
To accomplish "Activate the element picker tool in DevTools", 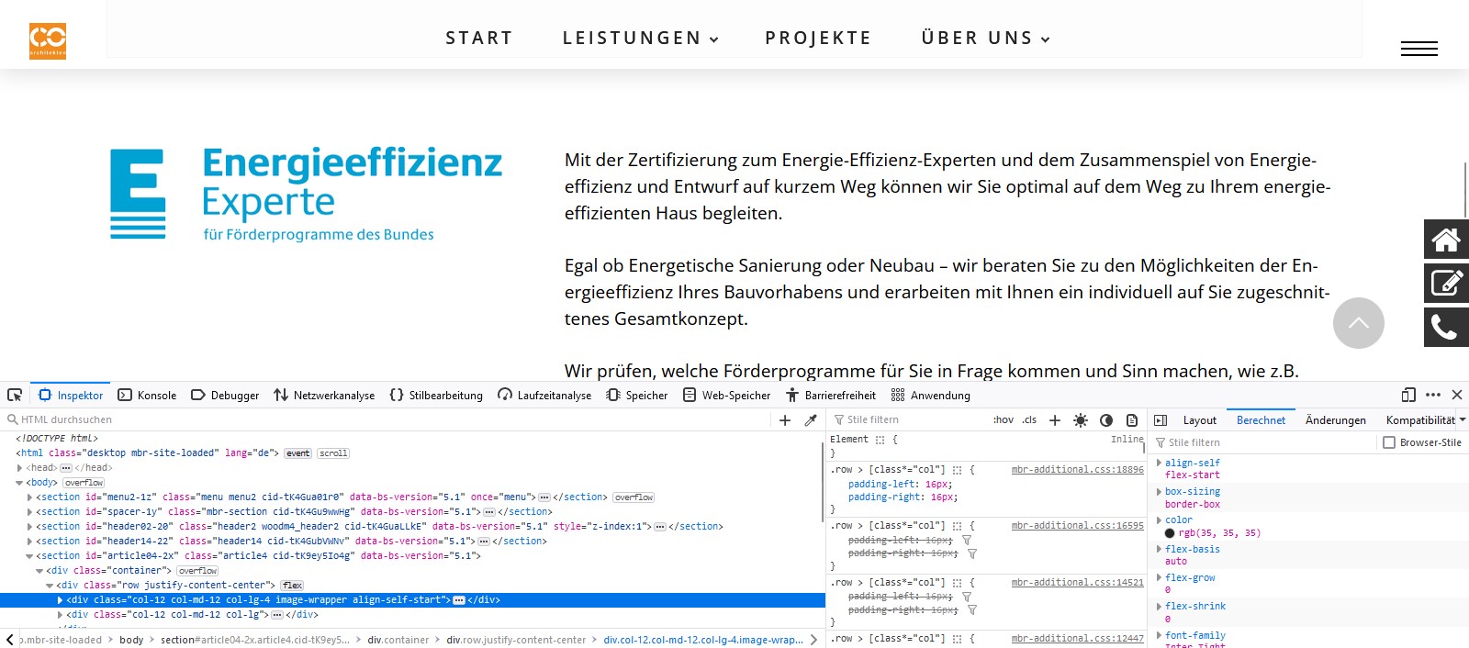I will 15,395.
